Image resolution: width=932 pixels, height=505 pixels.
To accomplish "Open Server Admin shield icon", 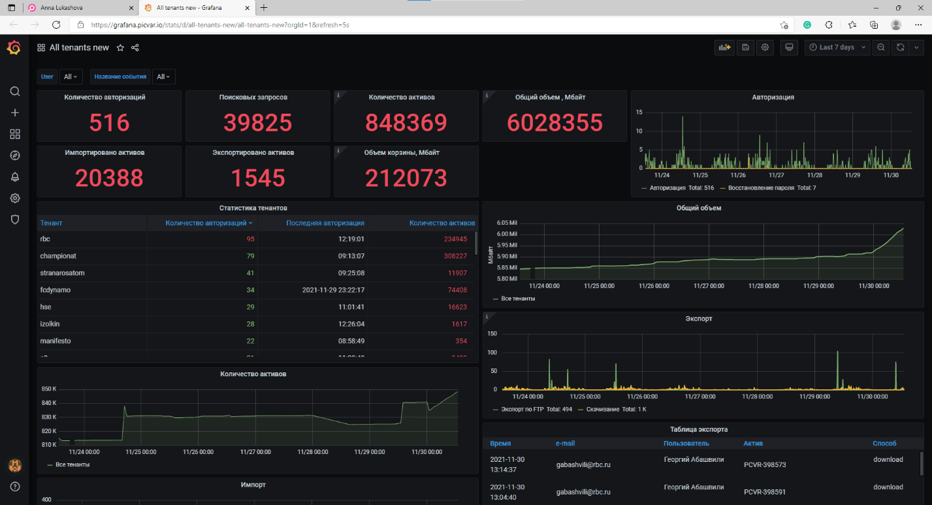I will [15, 220].
